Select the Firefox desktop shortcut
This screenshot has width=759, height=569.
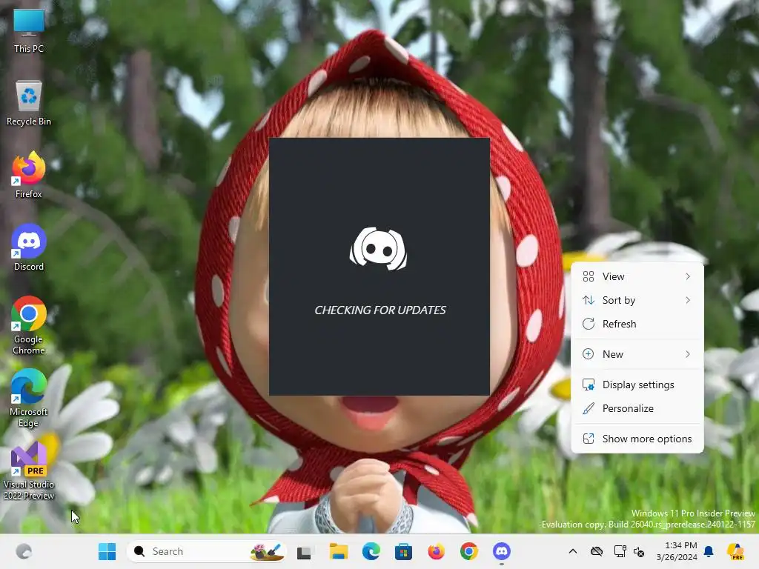(x=29, y=176)
